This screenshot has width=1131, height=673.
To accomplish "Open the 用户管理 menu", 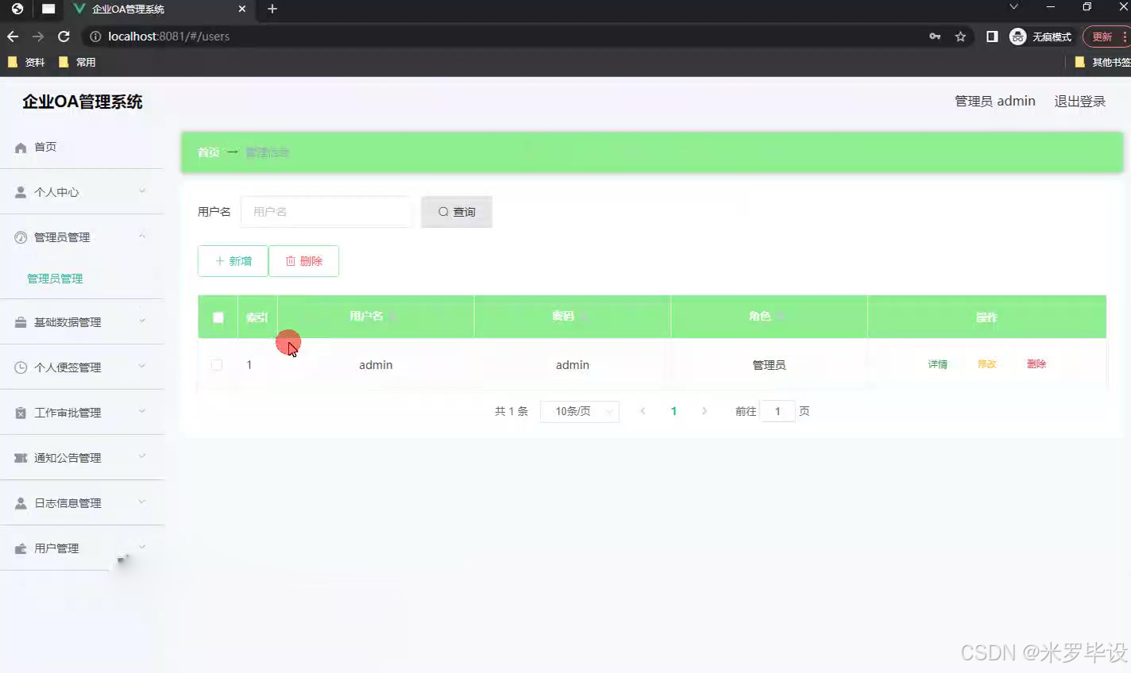I will point(82,548).
